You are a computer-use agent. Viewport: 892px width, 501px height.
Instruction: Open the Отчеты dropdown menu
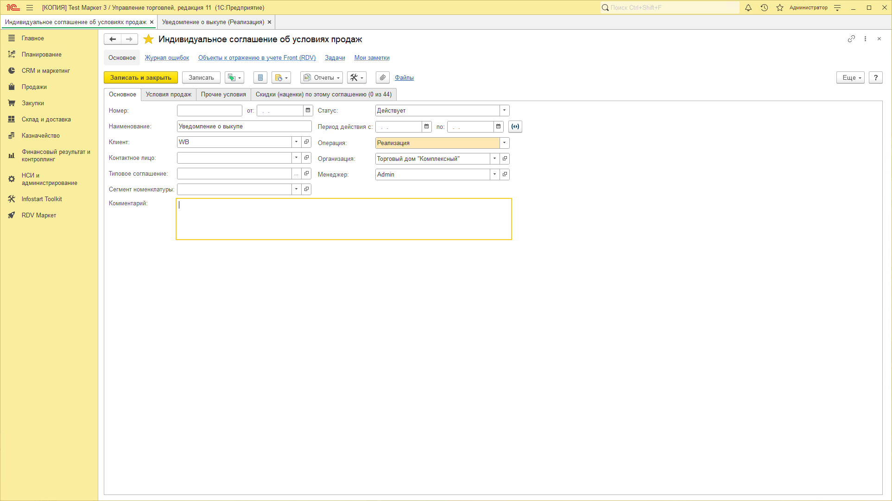coord(322,78)
